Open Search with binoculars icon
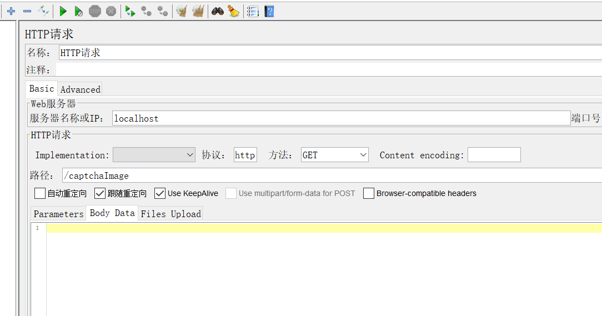This screenshot has height=316, width=602. tap(218, 11)
